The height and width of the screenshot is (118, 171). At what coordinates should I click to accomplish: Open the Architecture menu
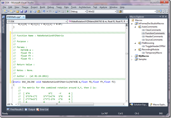[85, 7]
